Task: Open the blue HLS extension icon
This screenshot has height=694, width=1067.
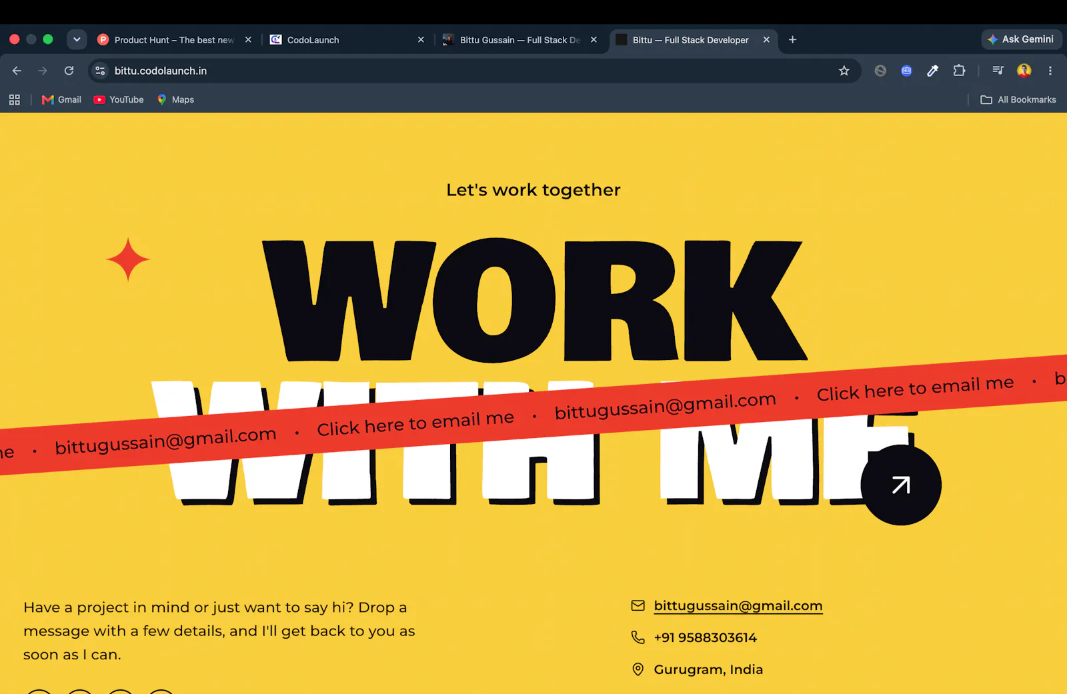Action: pos(906,71)
